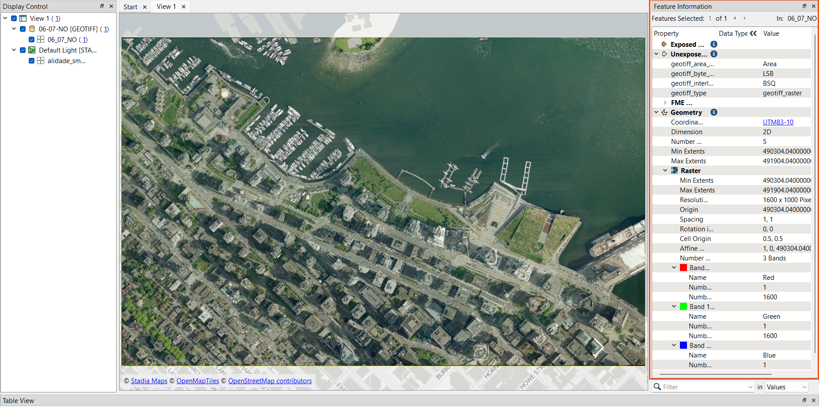Collapse the View 1 tree node
The image size is (819, 407).
click(5, 18)
